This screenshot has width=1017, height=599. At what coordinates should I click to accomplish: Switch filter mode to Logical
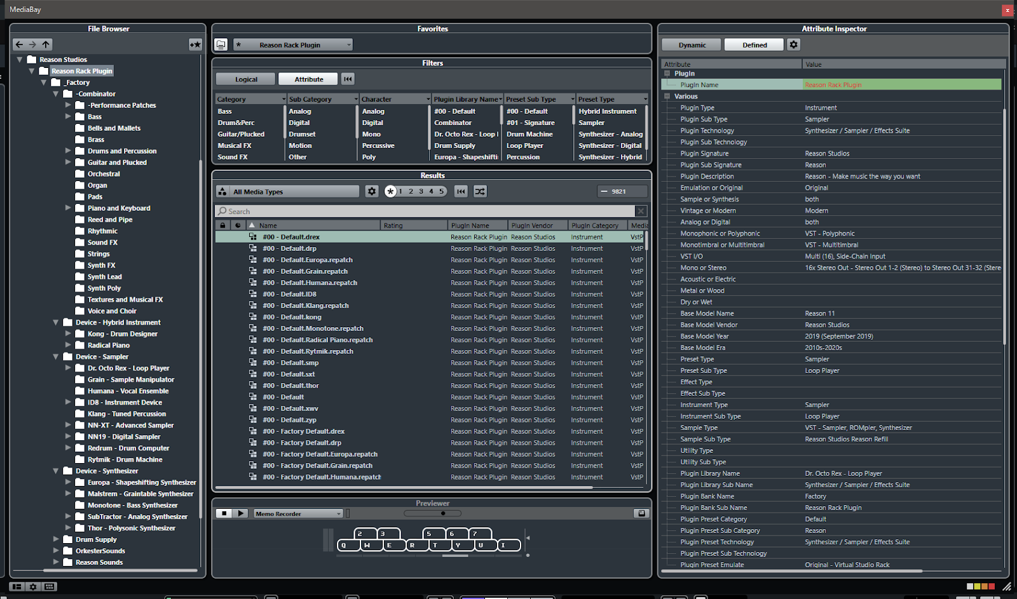246,79
